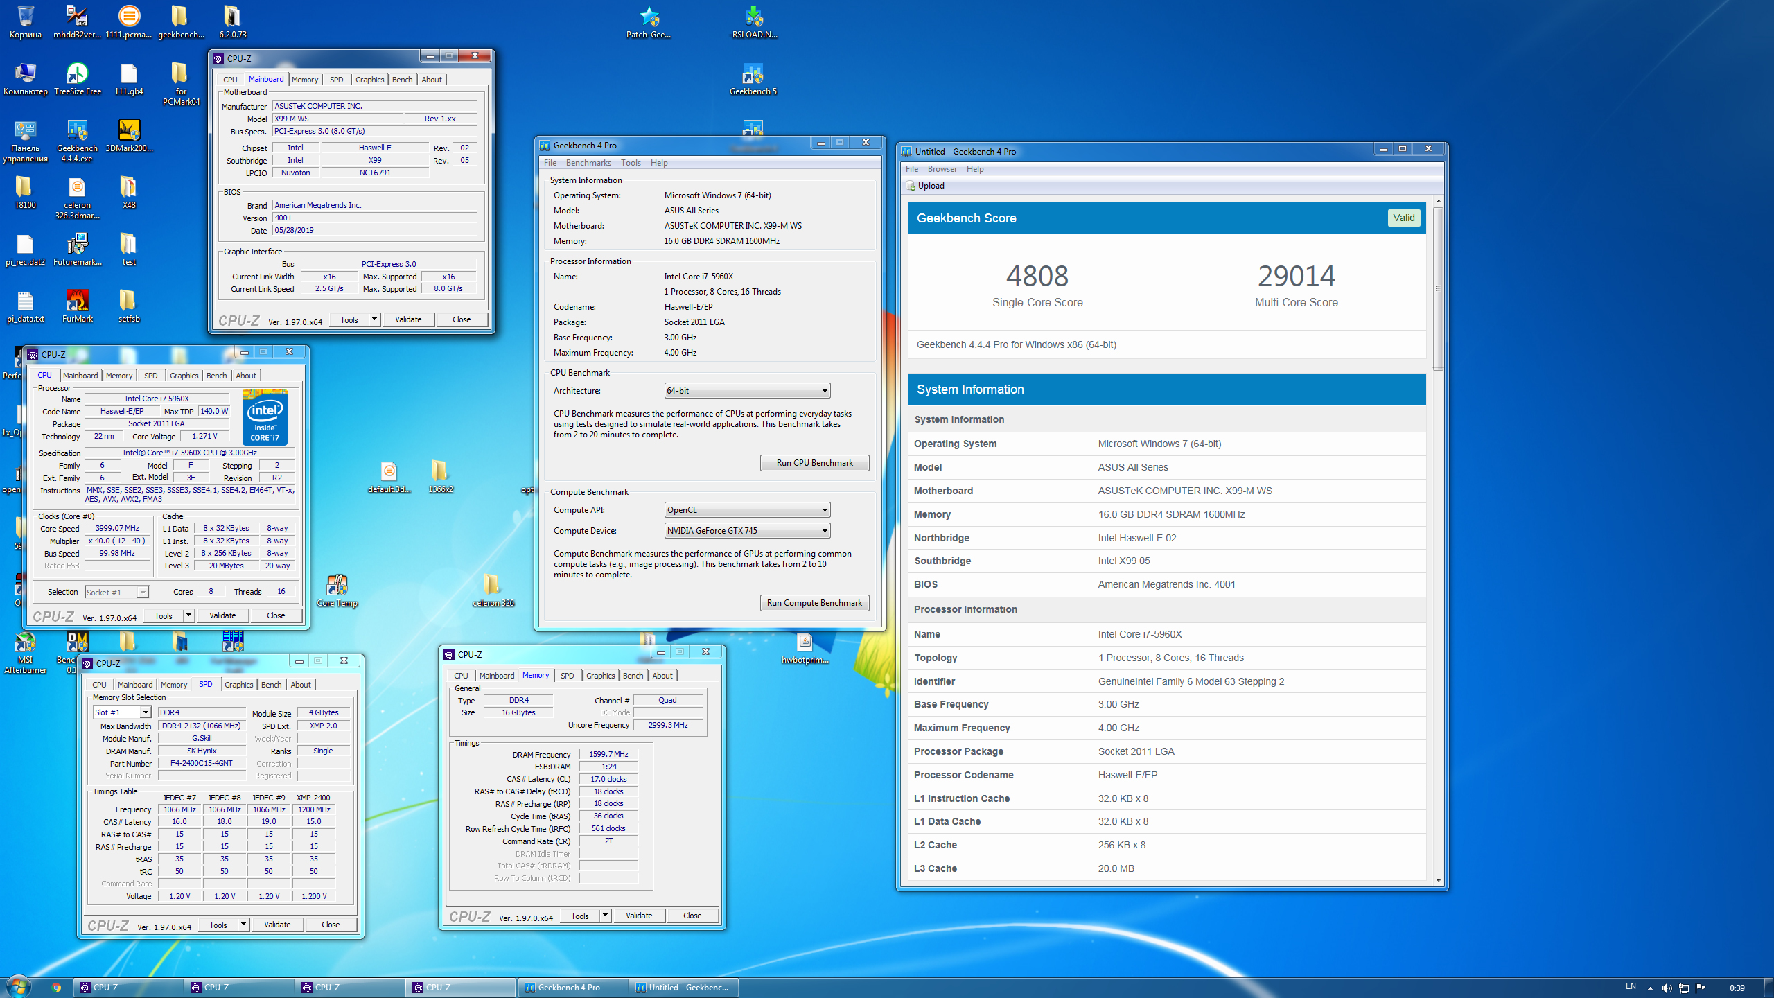1774x998 pixels.
Task: Open the 1366x2 folder icon
Action: (441, 476)
